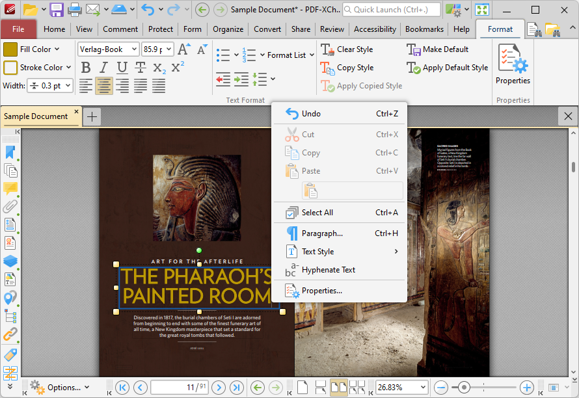Switch to the Organize ribbon tab
579x398 pixels.
pyautogui.click(x=228, y=29)
